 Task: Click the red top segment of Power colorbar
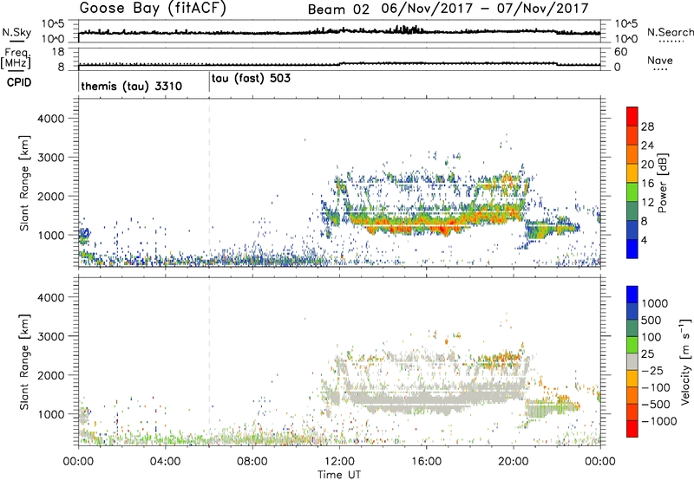(x=632, y=116)
